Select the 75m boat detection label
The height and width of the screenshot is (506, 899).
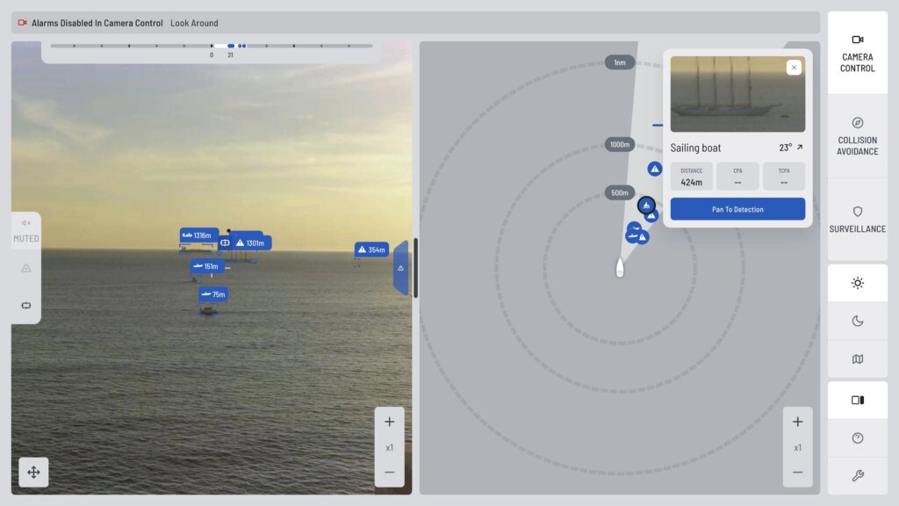click(x=212, y=294)
